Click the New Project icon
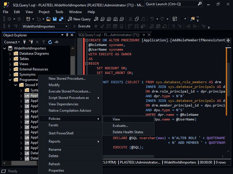Screen dimensions: 233x174 28,19
